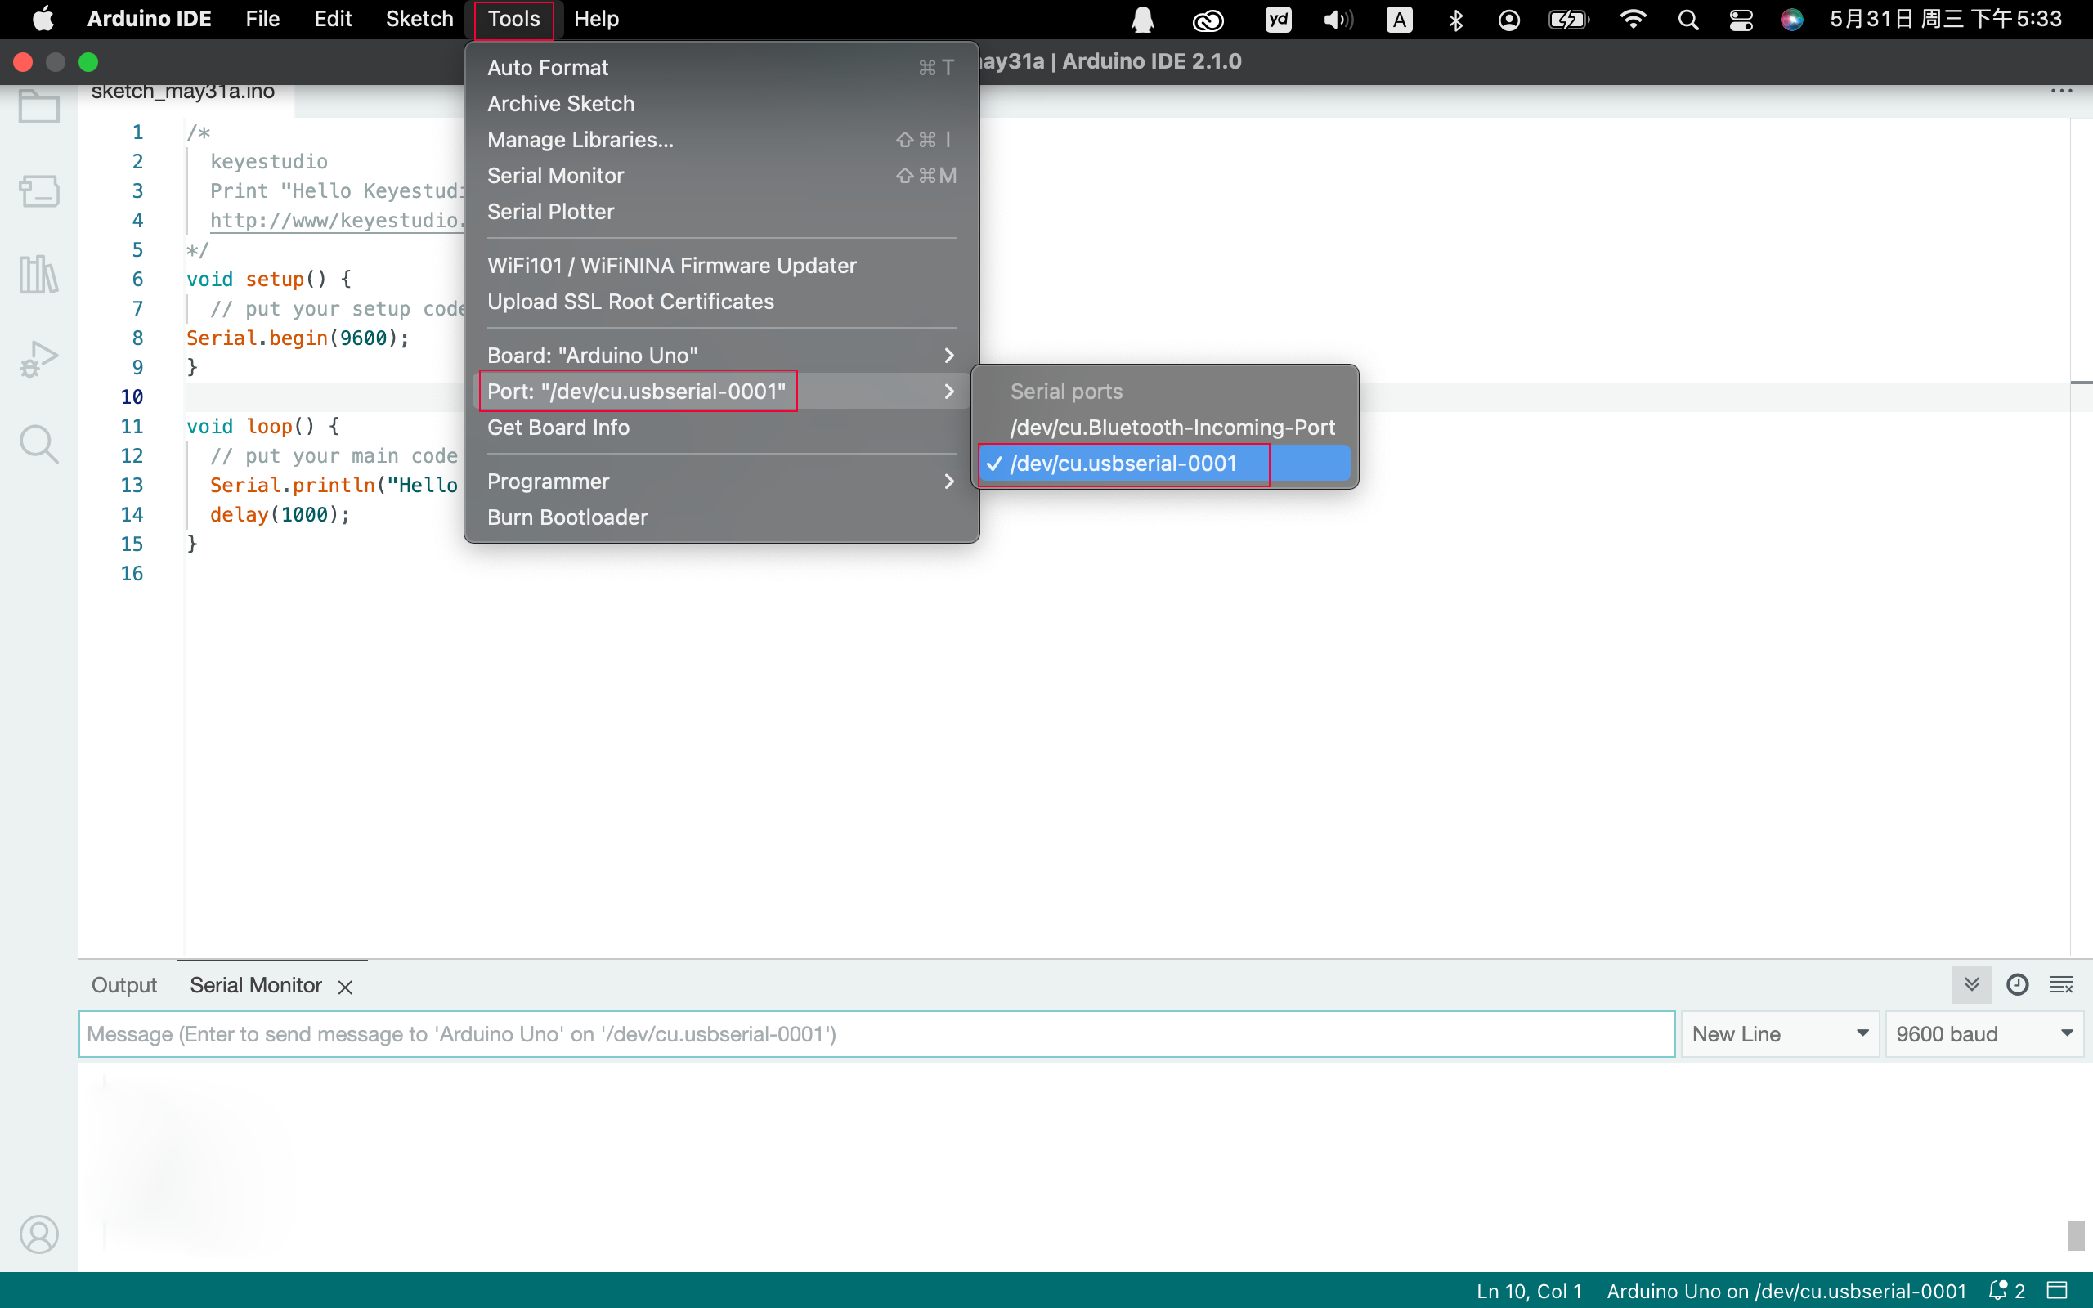The width and height of the screenshot is (2093, 1308).
Task: Click Arduino Uno on /dev/cu.usbserial-0001 status
Action: [1787, 1291]
